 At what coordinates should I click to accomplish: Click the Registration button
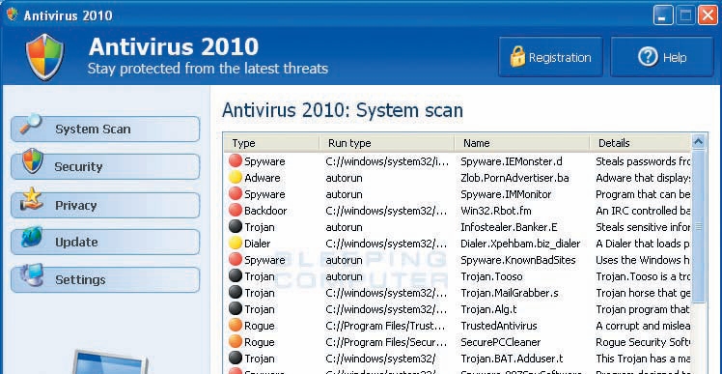click(x=550, y=57)
